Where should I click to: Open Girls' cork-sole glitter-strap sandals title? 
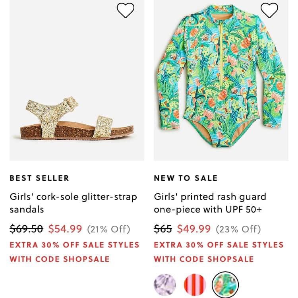point(73,203)
